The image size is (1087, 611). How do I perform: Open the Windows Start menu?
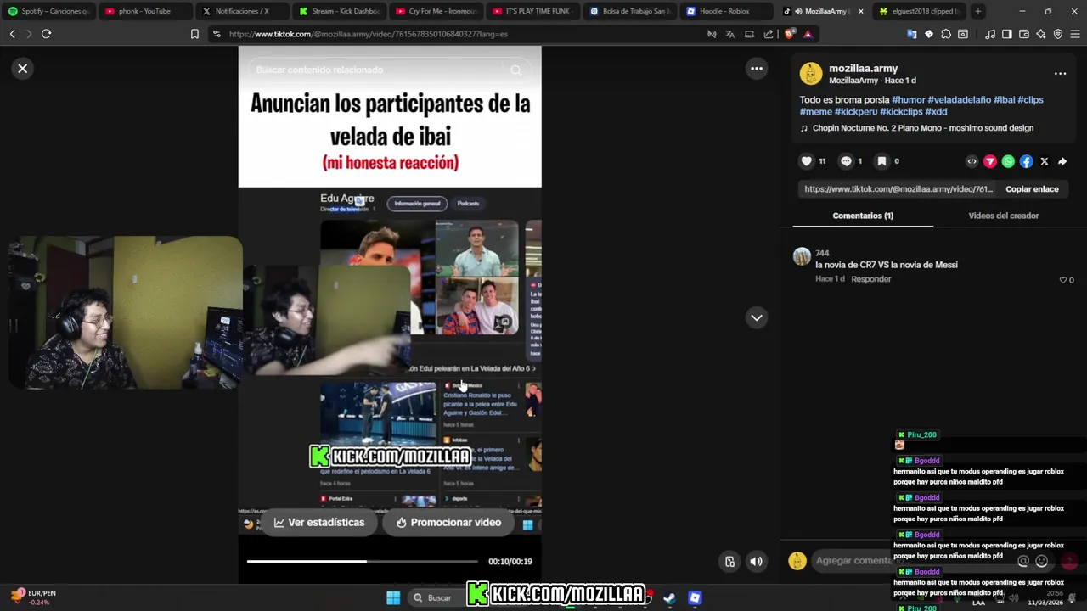click(393, 597)
